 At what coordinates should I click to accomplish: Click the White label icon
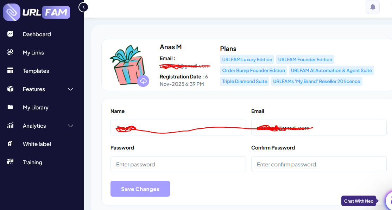(10, 144)
